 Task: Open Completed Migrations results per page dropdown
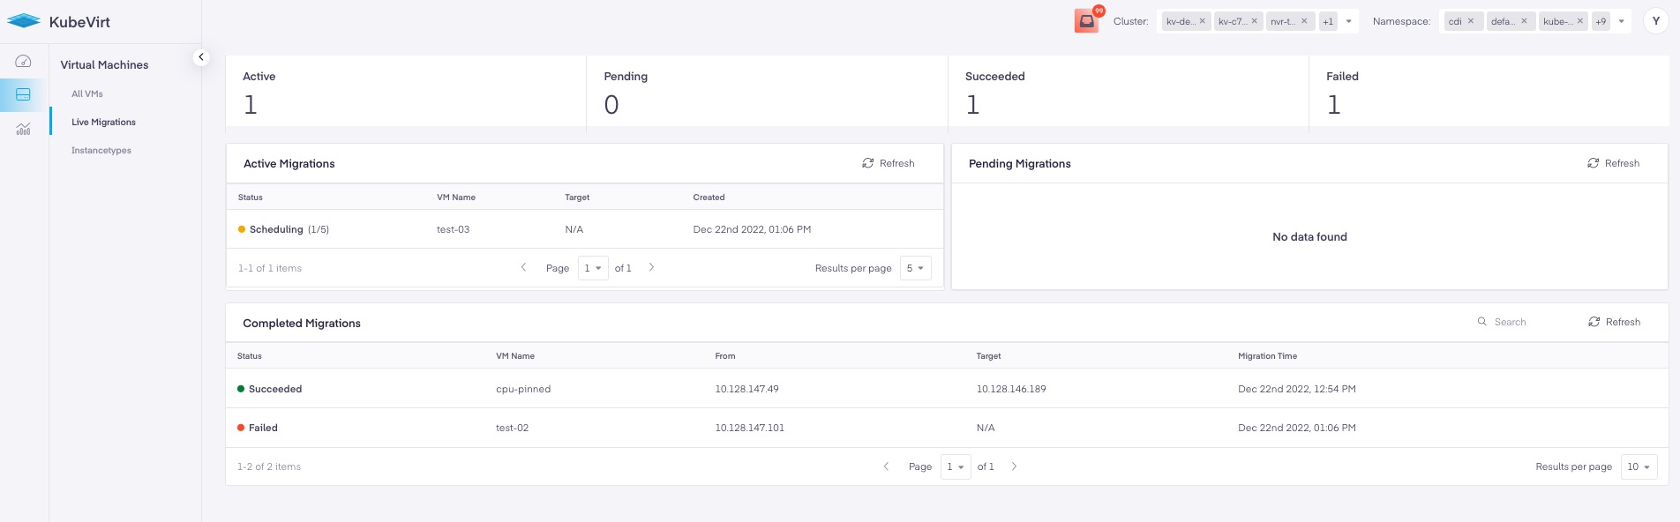click(1639, 466)
